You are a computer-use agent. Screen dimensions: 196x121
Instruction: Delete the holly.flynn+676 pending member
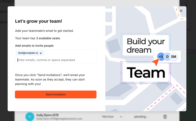[x=165, y=117]
